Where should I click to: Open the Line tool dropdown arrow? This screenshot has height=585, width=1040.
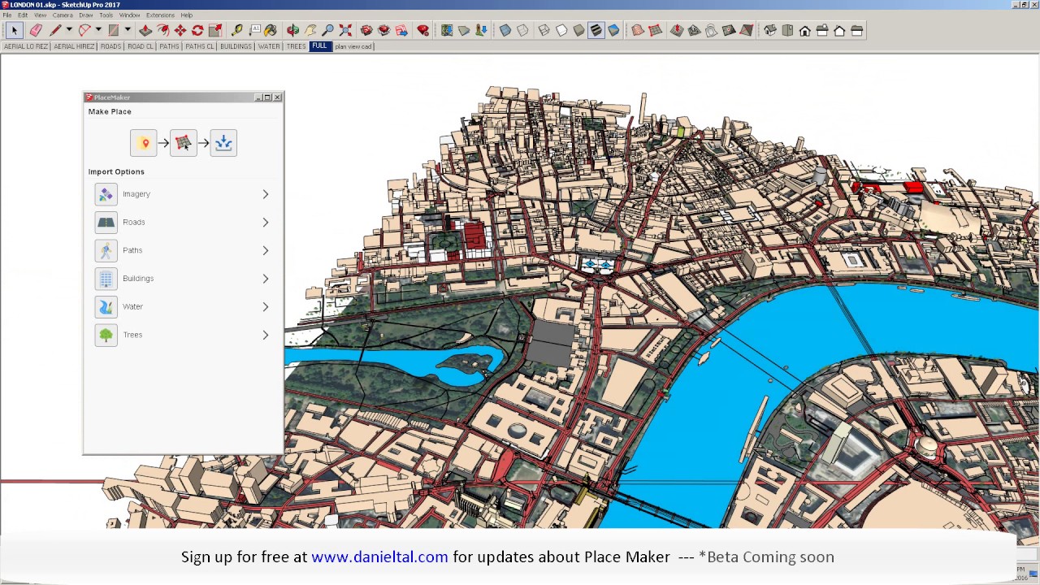tap(69, 30)
